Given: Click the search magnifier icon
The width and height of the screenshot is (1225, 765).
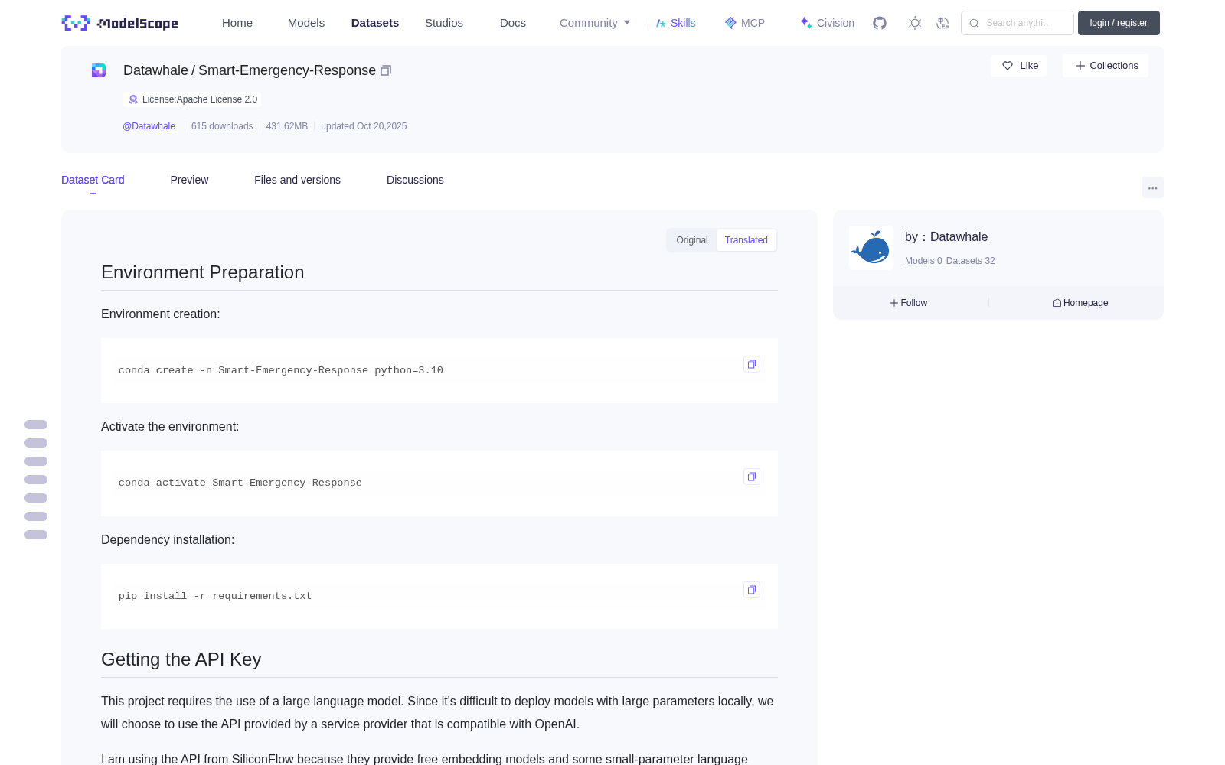Looking at the screenshot, I should [974, 23].
